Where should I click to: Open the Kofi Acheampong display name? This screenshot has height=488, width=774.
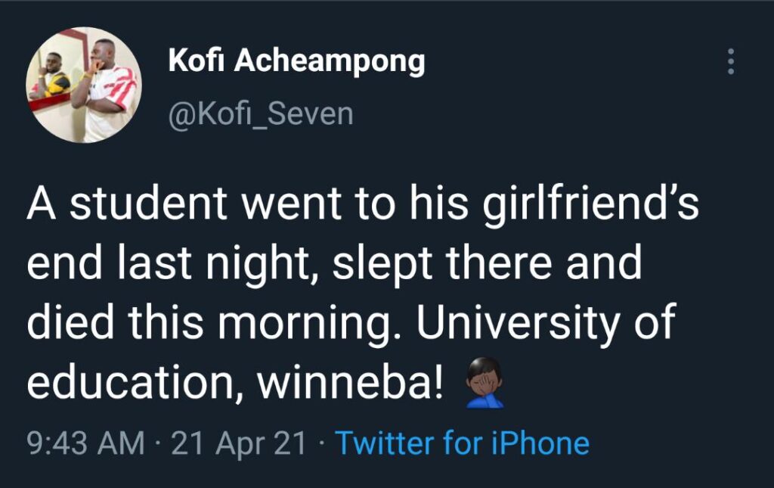[x=296, y=62]
